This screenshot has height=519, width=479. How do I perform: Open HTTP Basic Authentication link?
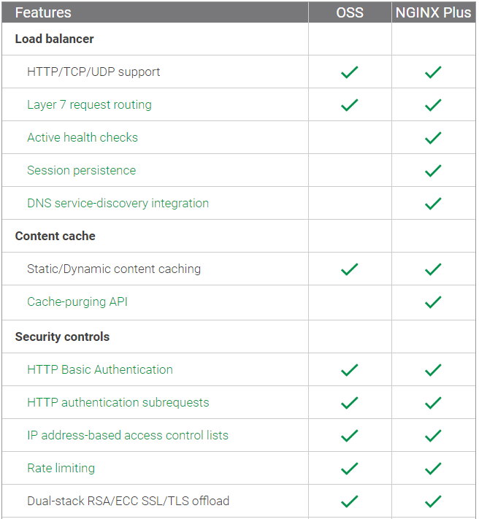(100, 369)
